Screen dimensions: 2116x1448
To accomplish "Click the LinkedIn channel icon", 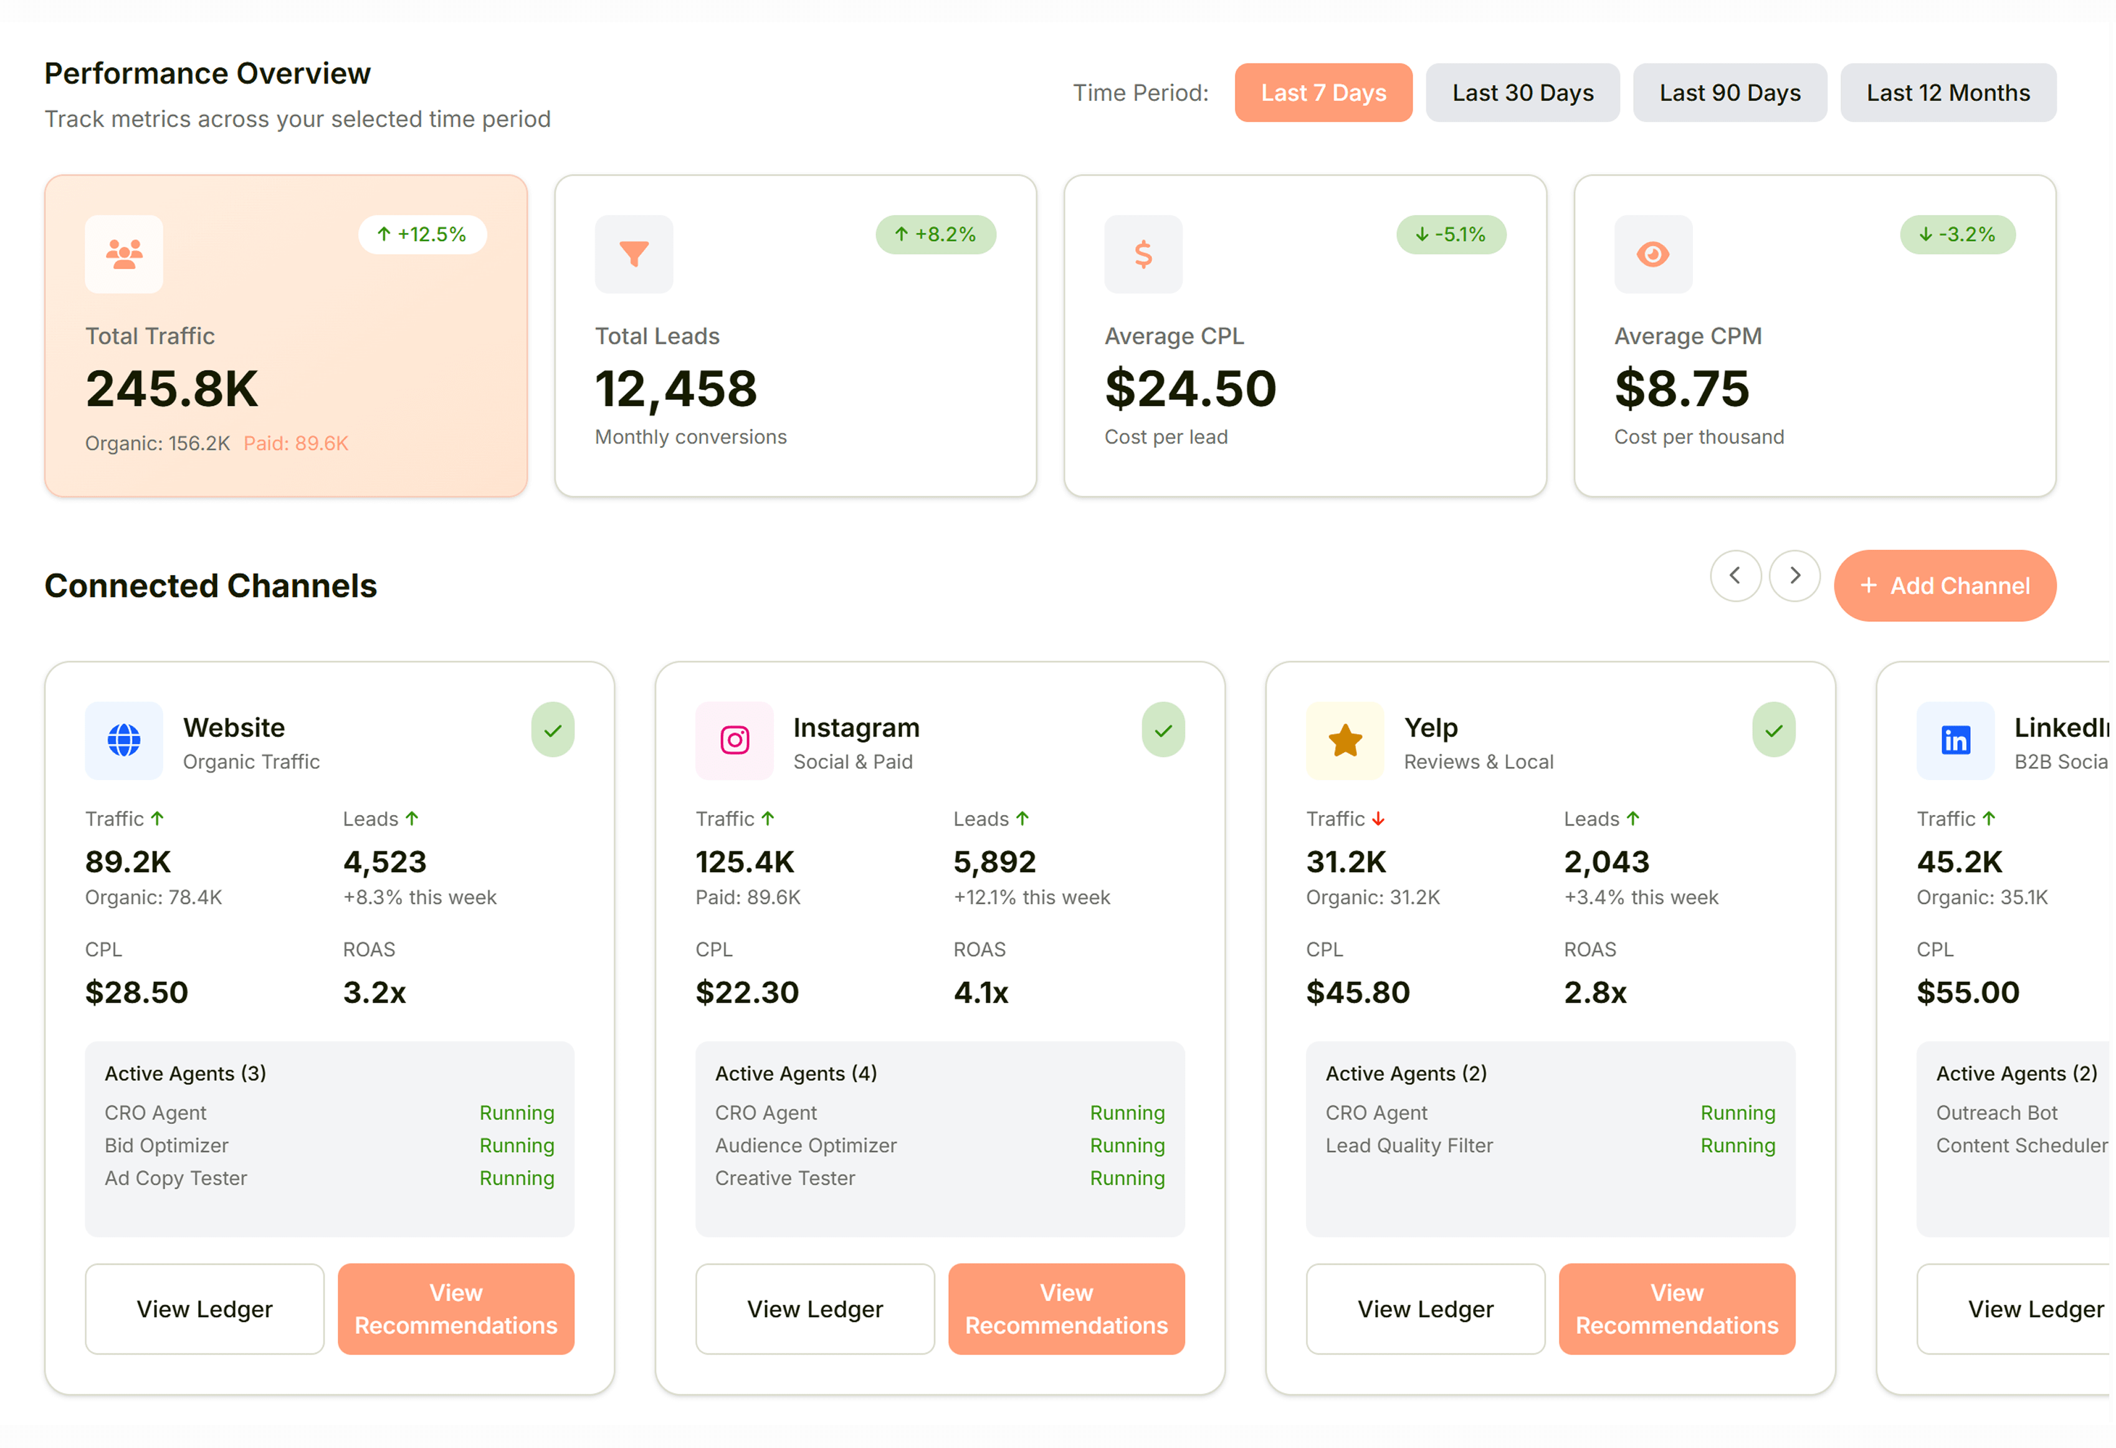I will tap(1955, 740).
